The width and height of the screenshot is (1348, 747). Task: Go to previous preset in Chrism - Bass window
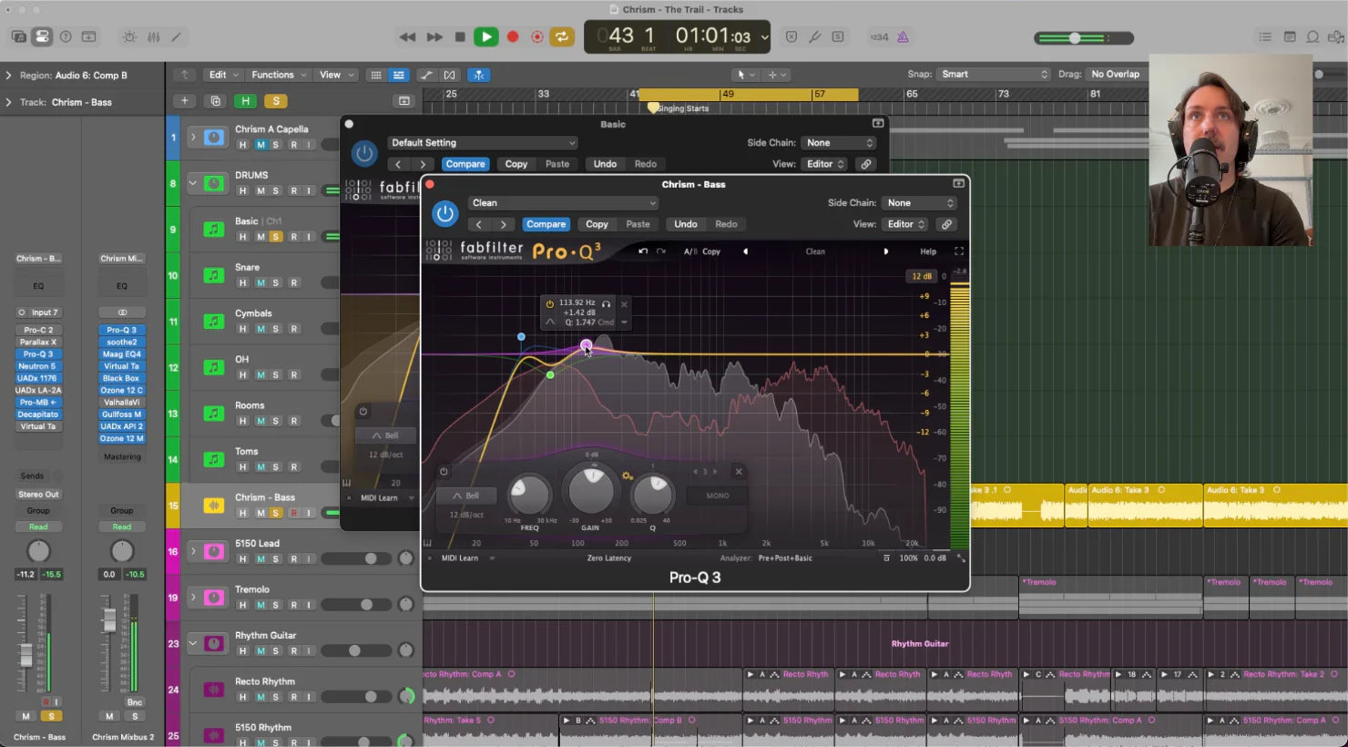[479, 224]
